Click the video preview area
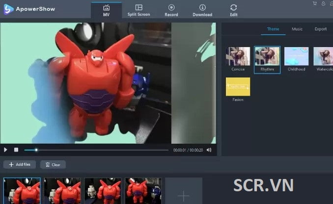The height and width of the screenshot is (204, 333). tap(108, 83)
